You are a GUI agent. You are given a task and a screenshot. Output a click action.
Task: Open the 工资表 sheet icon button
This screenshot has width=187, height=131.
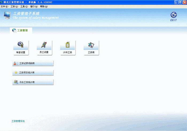pyautogui.click(x=91, y=48)
